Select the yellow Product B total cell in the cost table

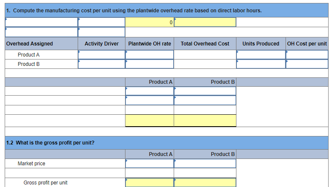pyautogui.click(x=205, y=121)
